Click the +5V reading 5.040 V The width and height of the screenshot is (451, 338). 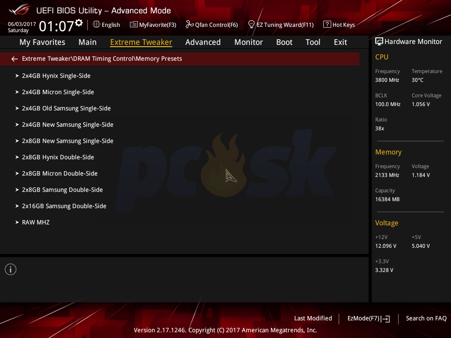(x=421, y=246)
